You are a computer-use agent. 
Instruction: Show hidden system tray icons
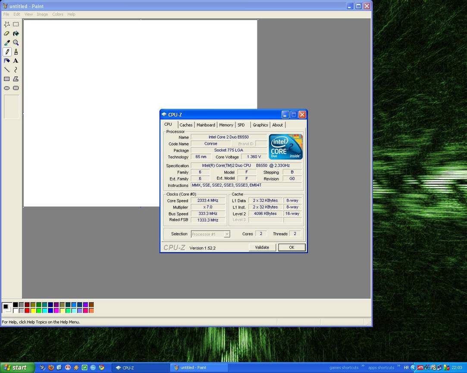pos(413,367)
